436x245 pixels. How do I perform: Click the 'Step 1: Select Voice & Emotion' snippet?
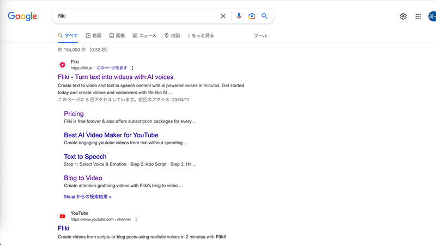pos(130,164)
